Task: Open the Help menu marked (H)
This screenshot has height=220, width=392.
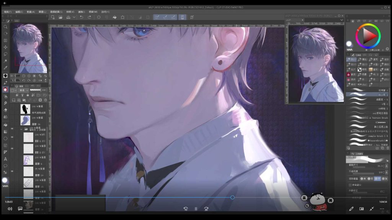Action: (x=105, y=12)
